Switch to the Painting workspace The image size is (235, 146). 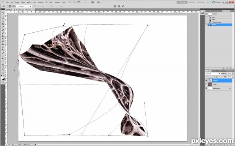[201, 2]
